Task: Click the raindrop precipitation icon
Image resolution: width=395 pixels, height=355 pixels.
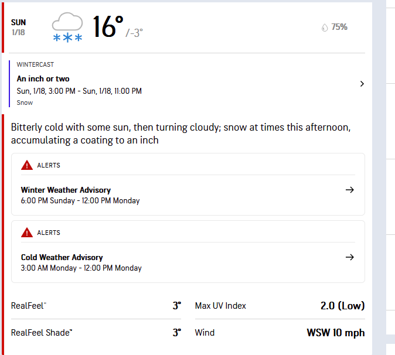Action: [x=325, y=27]
